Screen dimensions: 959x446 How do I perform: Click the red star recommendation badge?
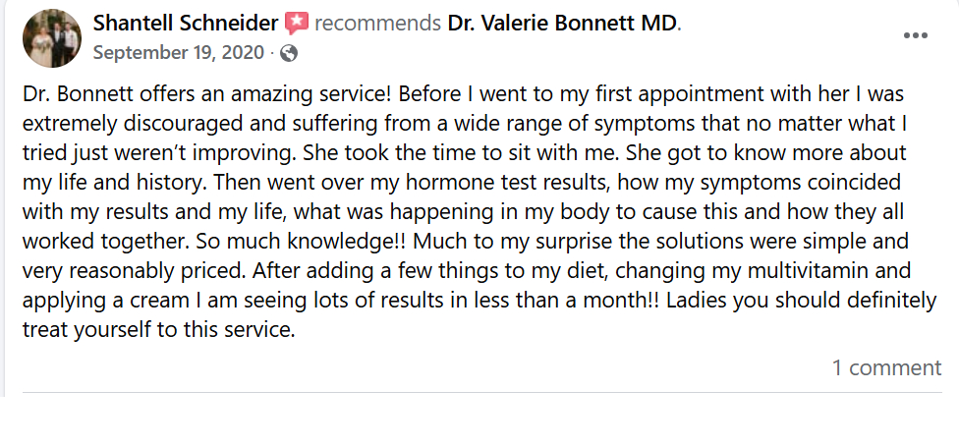click(297, 23)
